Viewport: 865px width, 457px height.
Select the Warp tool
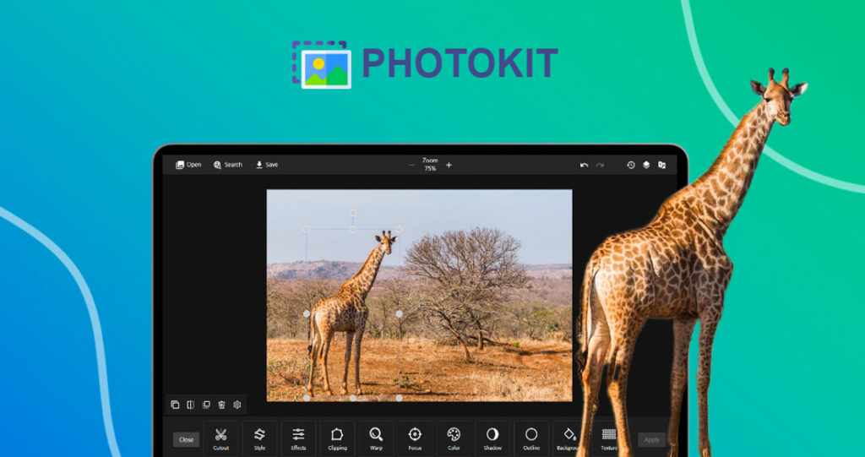point(376,436)
